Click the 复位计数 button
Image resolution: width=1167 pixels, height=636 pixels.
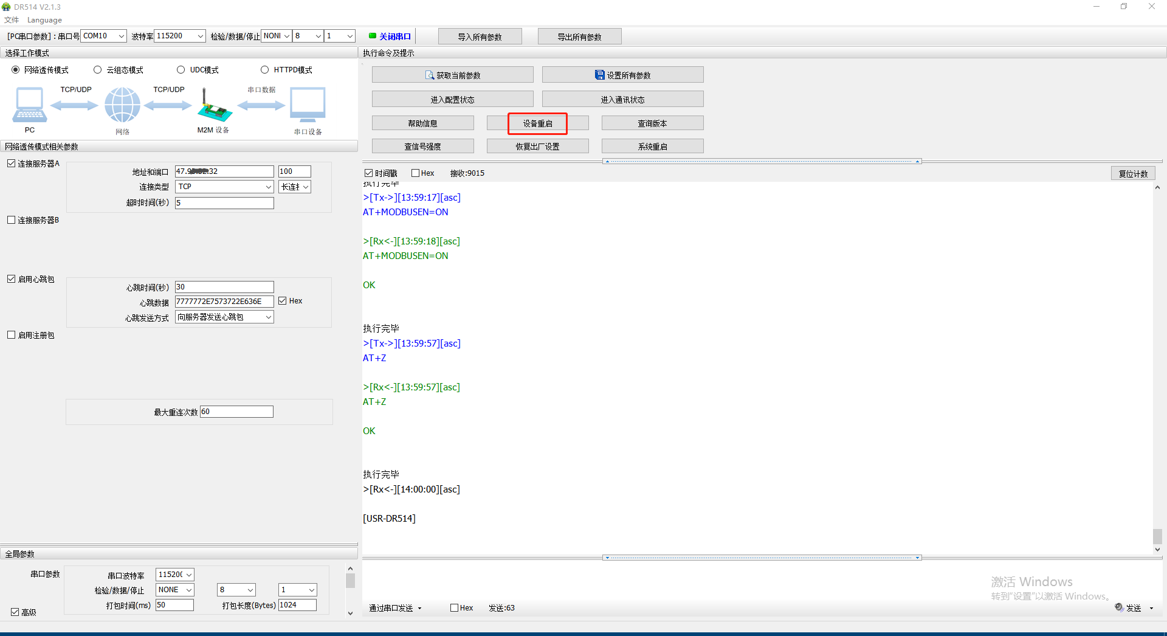[x=1133, y=173]
